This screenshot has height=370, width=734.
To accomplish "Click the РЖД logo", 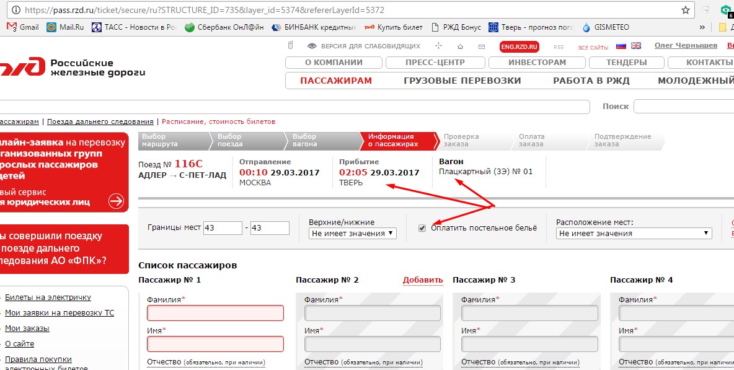I will tap(22, 67).
